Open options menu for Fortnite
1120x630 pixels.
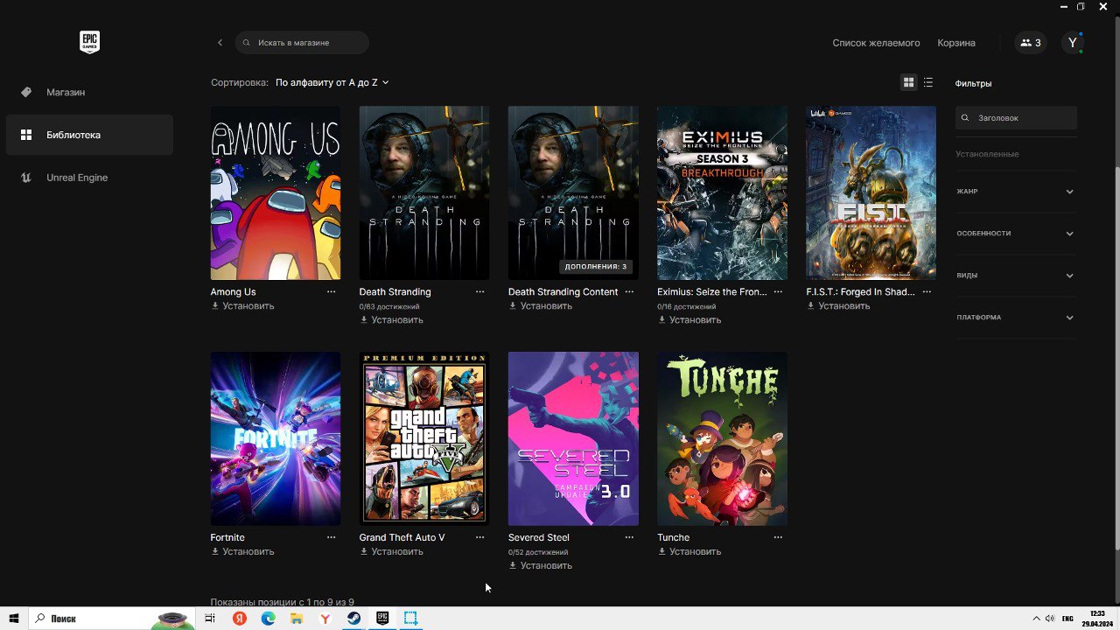pos(332,537)
